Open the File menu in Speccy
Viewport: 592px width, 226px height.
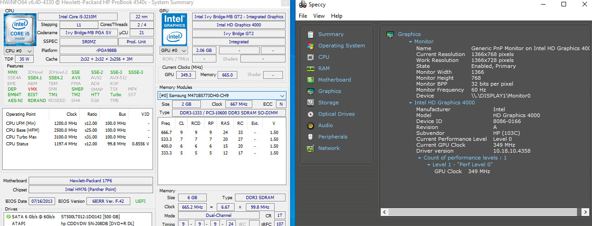tap(303, 16)
